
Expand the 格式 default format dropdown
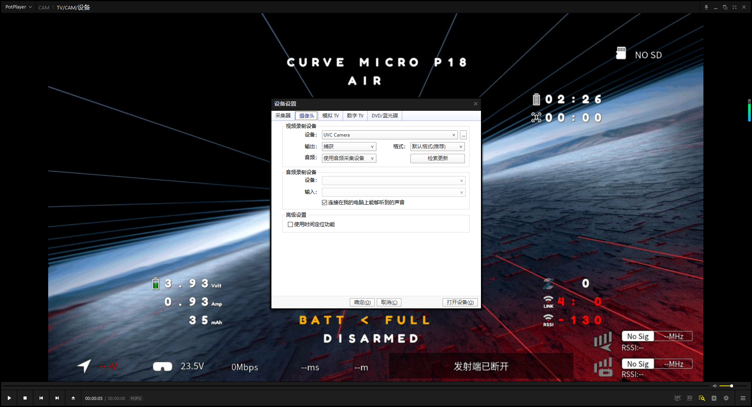tap(437, 146)
